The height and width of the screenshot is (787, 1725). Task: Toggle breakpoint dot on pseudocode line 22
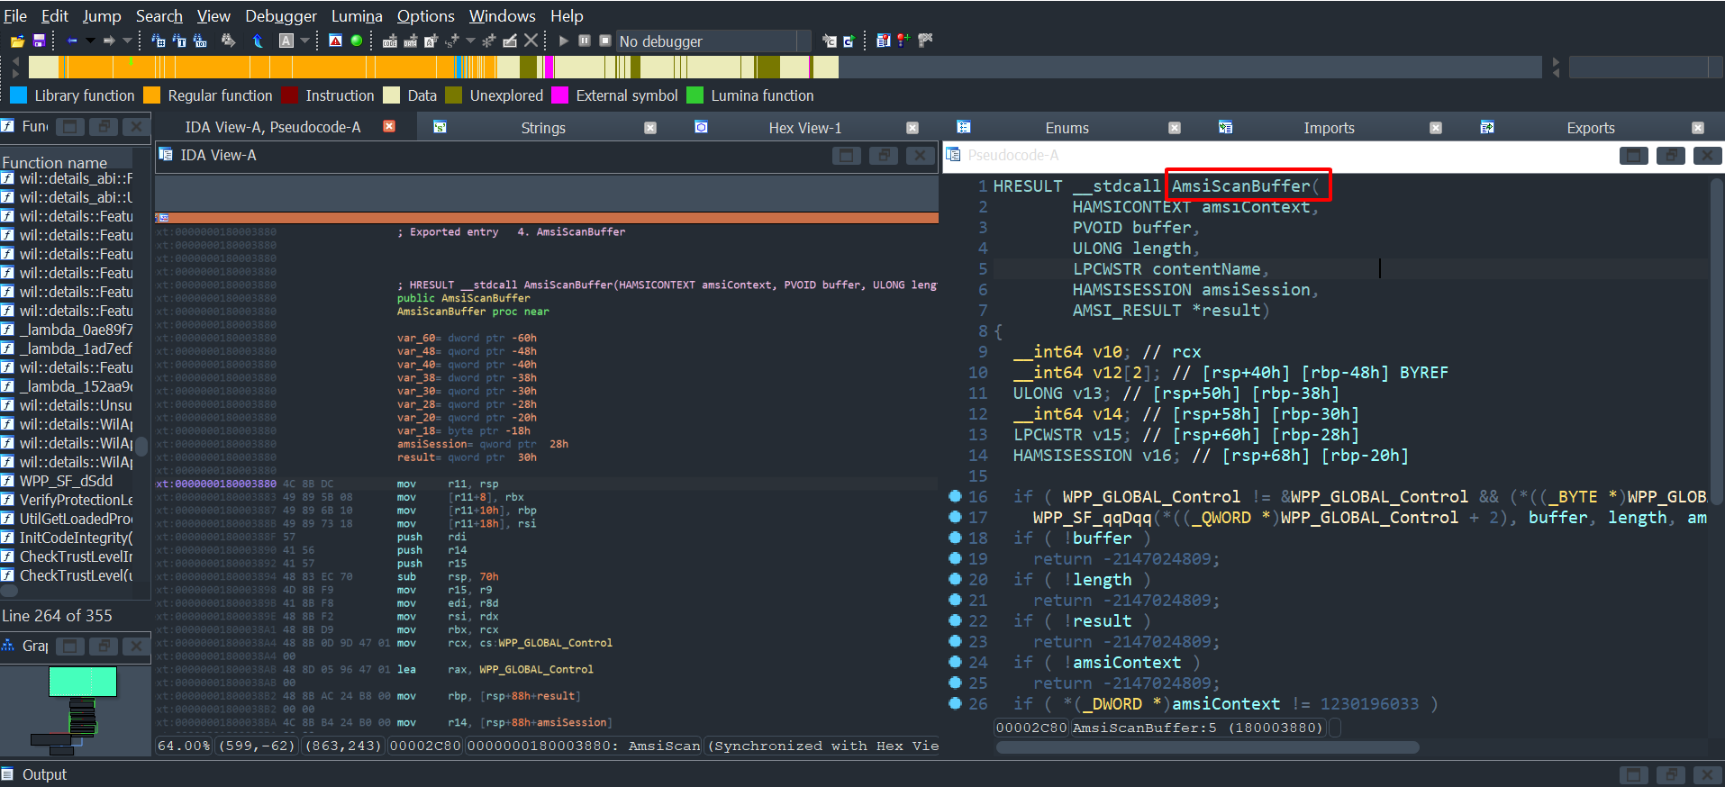(956, 620)
